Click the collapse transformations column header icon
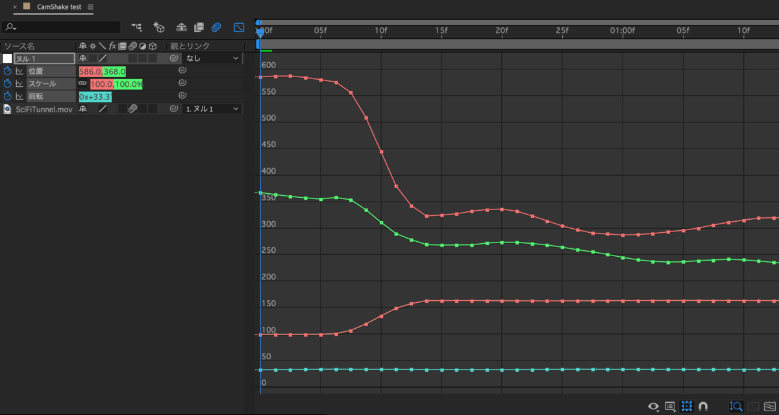Screen dimensions: 779x415 [x=92, y=46]
